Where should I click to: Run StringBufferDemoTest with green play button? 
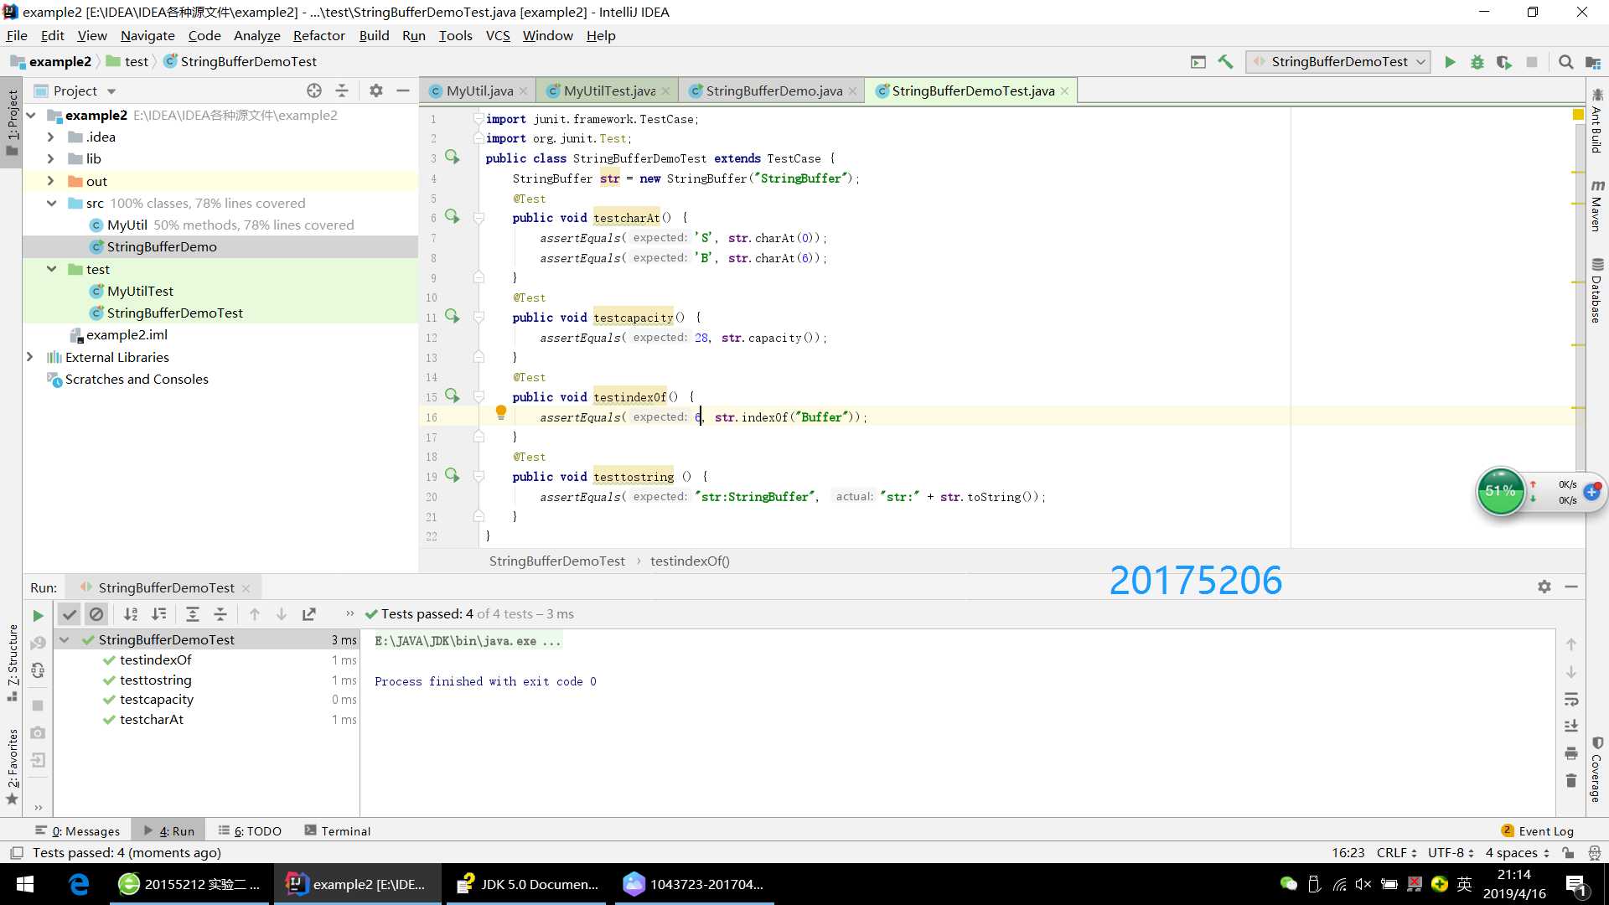coord(1450,62)
